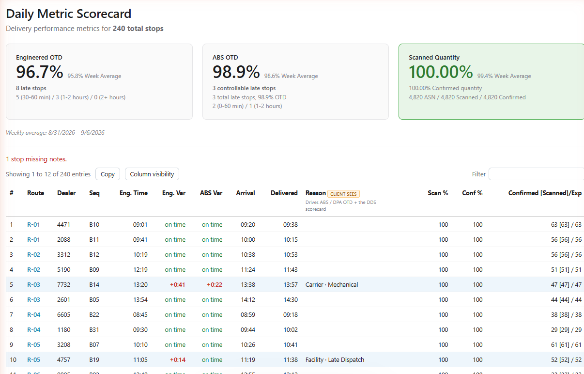The height and width of the screenshot is (374, 584).
Task: Click dealer number 3208
Action: click(x=63, y=344)
